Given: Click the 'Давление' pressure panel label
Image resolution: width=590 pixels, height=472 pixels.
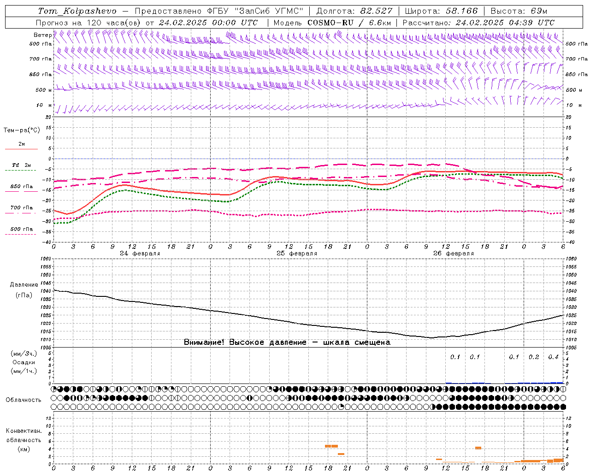Looking at the screenshot, I should pyautogui.click(x=24, y=285).
